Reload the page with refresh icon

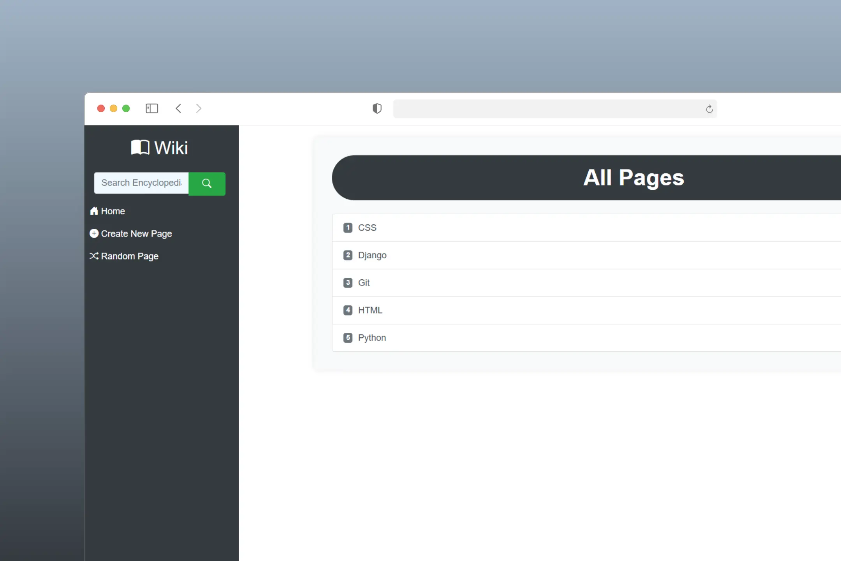coord(709,109)
